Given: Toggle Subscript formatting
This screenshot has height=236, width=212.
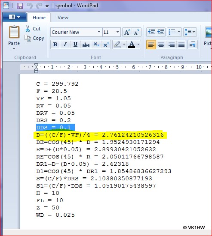Looking at the screenshot, I should [x=96, y=45].
